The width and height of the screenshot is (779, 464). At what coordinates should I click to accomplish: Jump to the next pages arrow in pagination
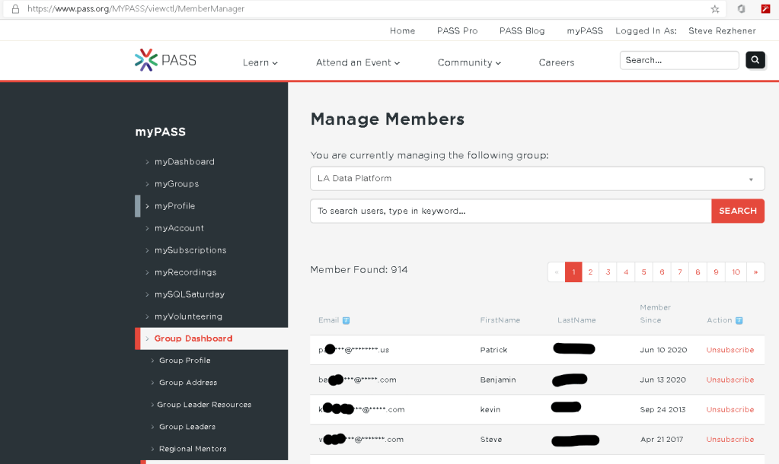click(x=755, y=272)
